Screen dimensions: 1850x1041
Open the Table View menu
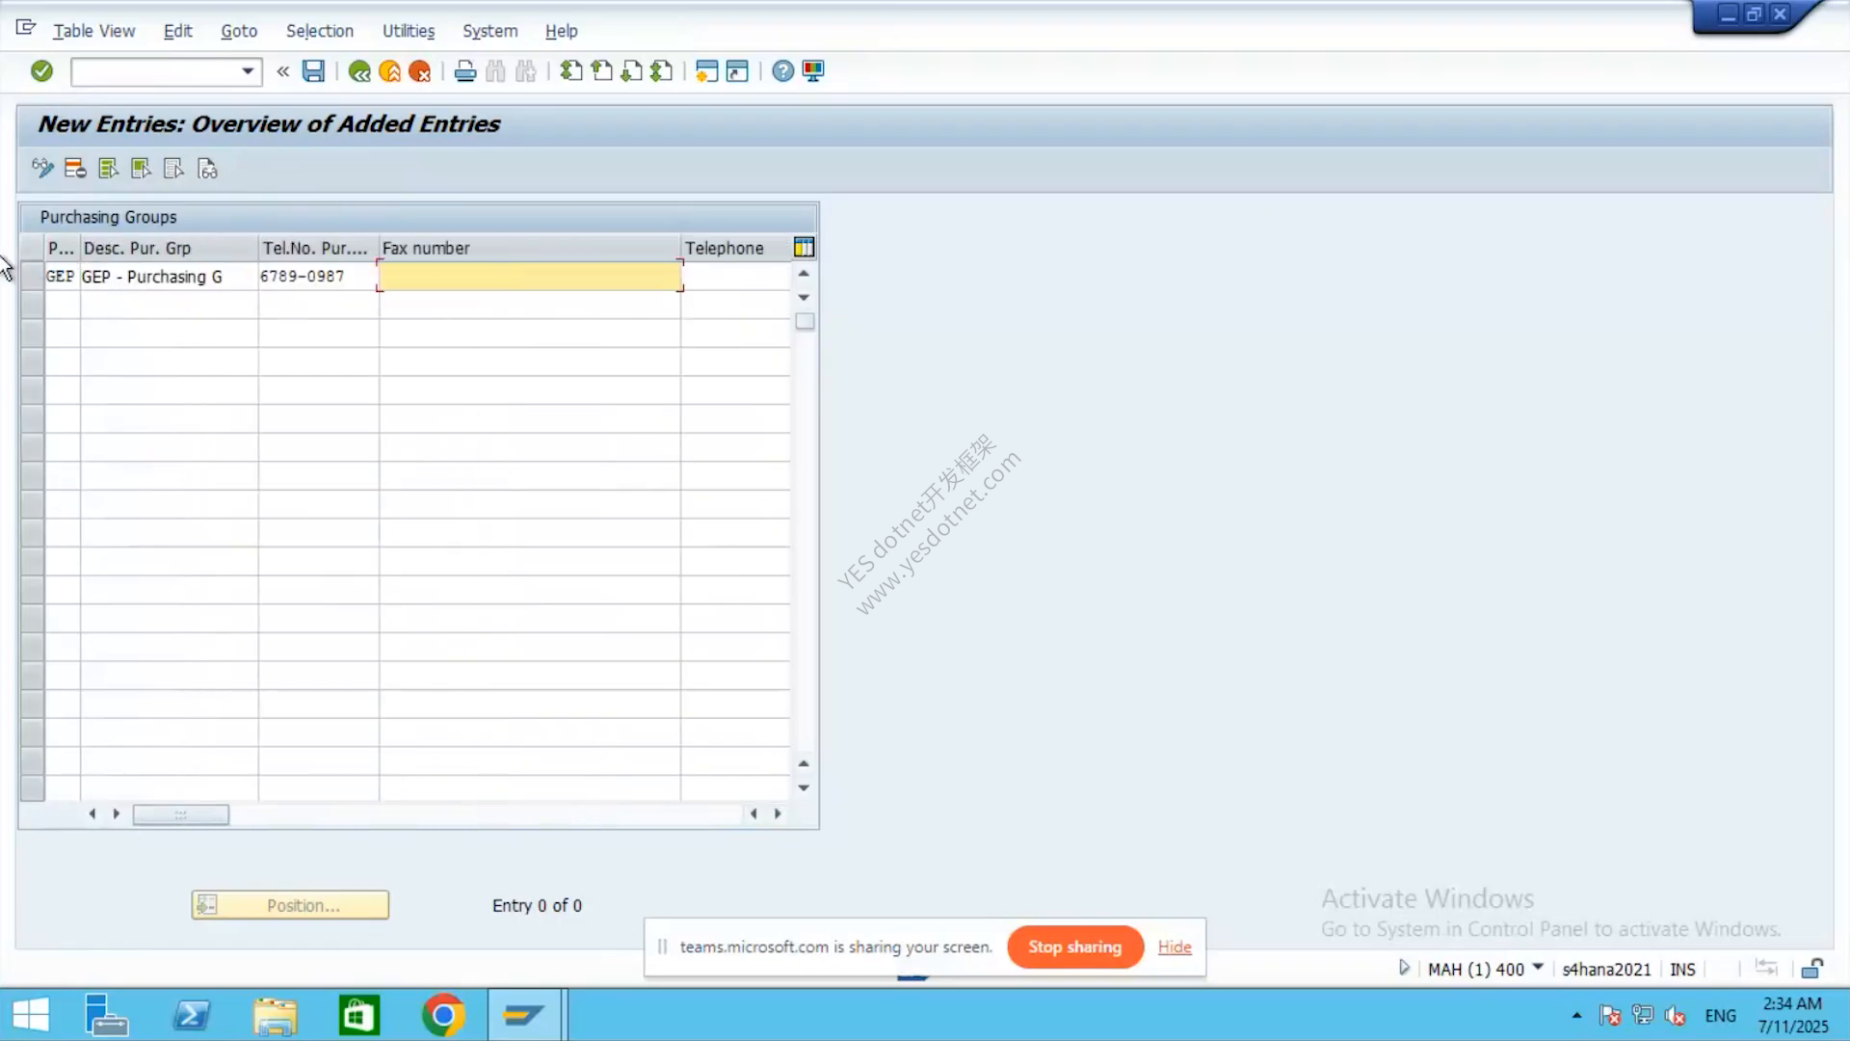tap(94, 31)
